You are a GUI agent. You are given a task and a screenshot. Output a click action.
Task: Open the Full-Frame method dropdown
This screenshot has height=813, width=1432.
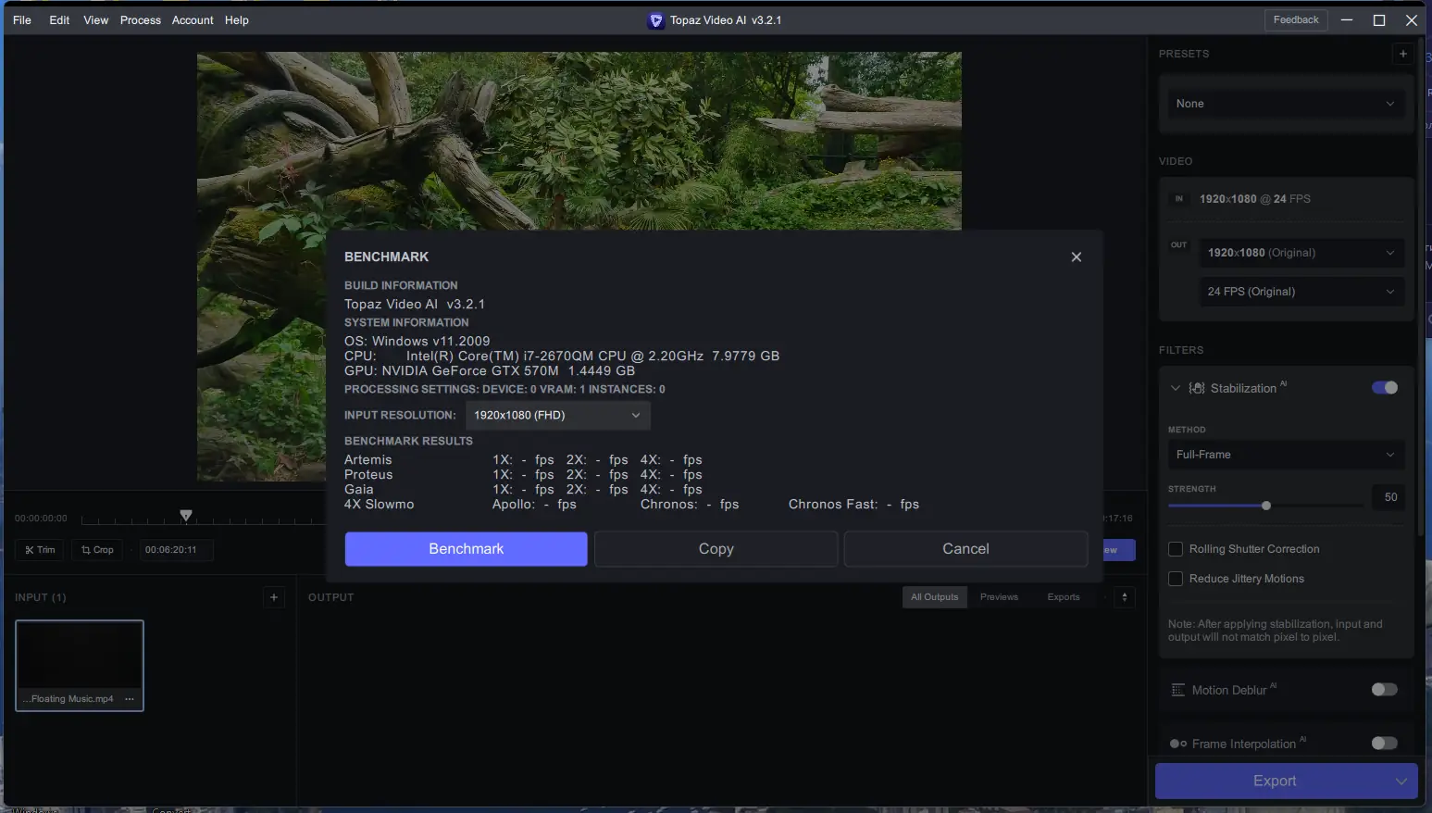1286,455
